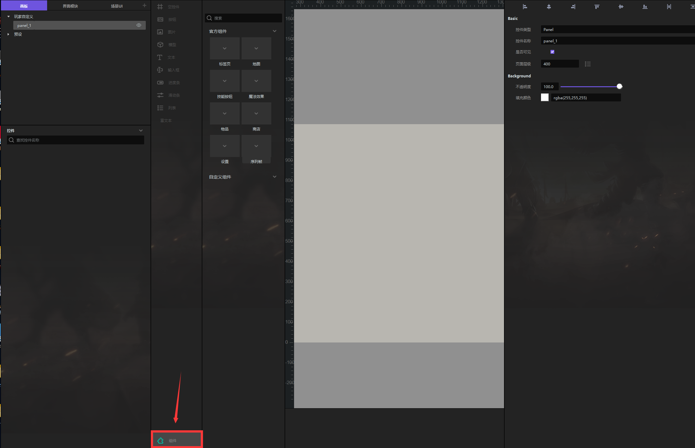Image resolution: width=695 pixels, height=448 pixels.
Task: Expand the 标签页 component tile
Action: point(224,48)
